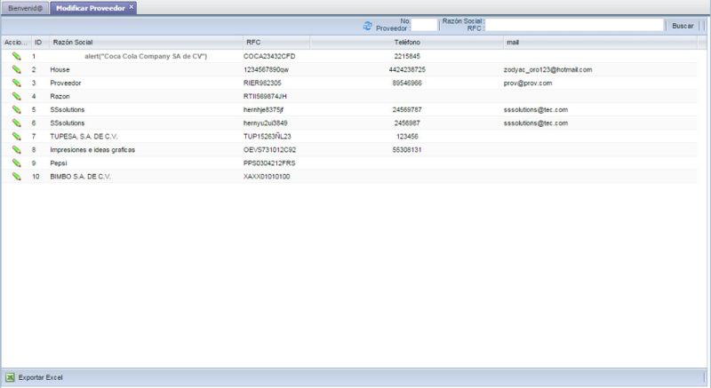Click the Razón Social RFC search field

(x=574, y=26)
